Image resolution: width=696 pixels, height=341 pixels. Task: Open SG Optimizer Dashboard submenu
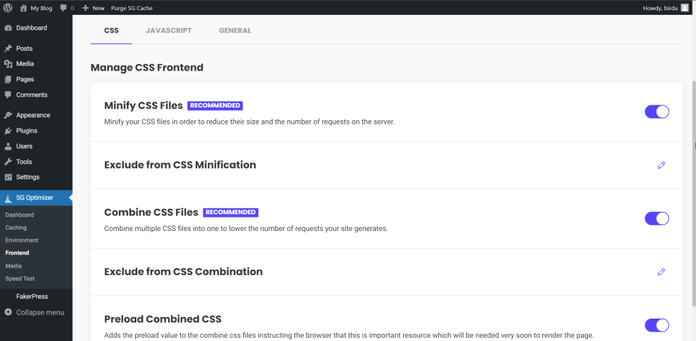pos(20,215)
